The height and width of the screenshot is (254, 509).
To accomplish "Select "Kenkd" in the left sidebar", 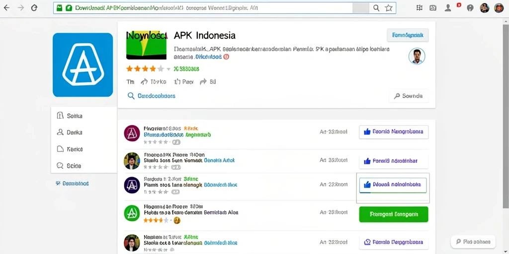I will [75, 149].
